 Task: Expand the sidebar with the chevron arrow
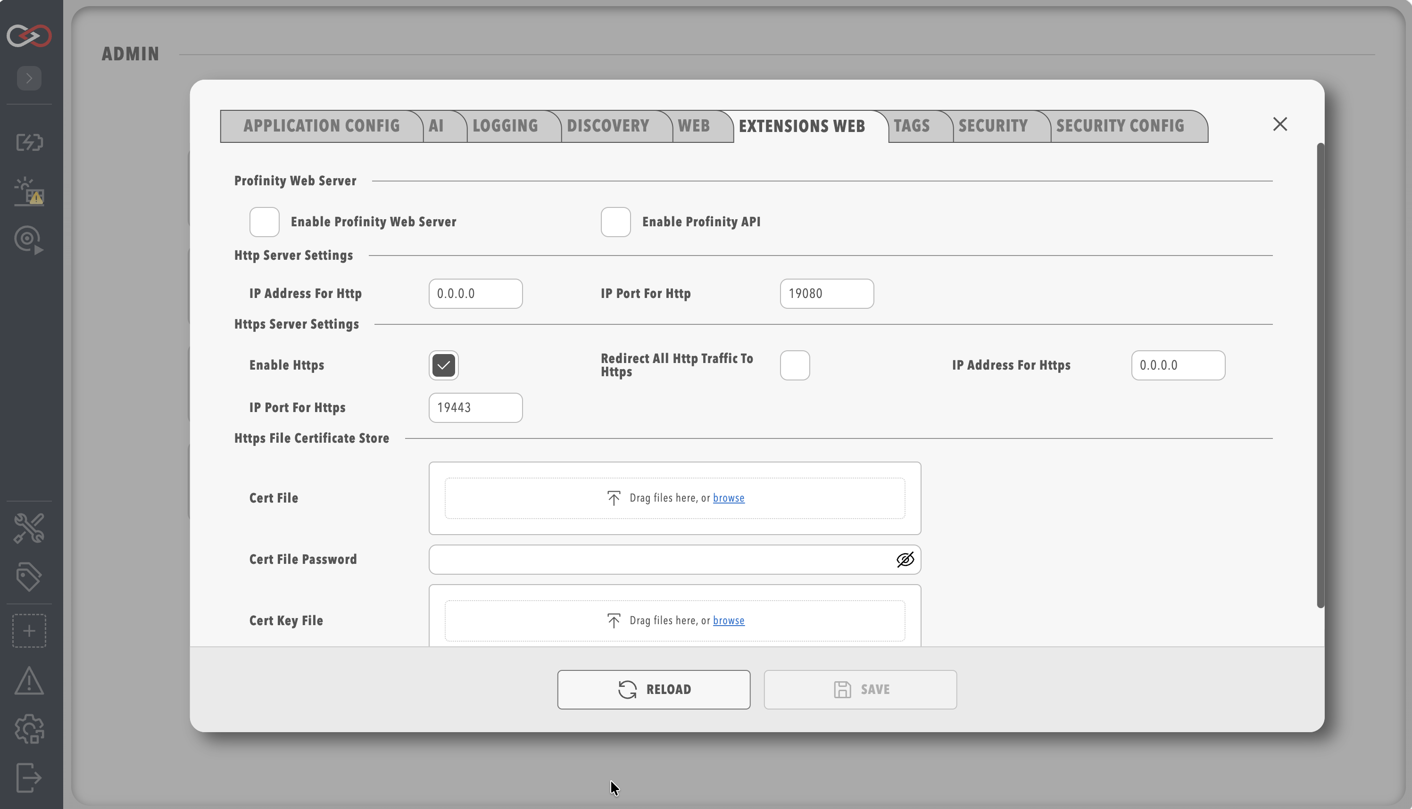click(x=29, y=78)
